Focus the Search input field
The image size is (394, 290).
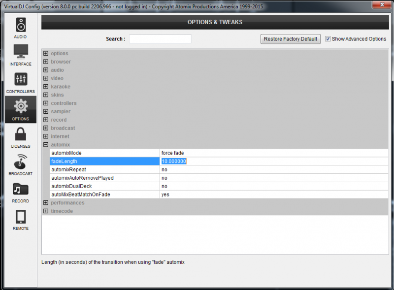point(161,39)
